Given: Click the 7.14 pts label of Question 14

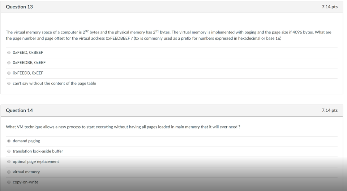Looking at the screenshot, I should (330, 111).
